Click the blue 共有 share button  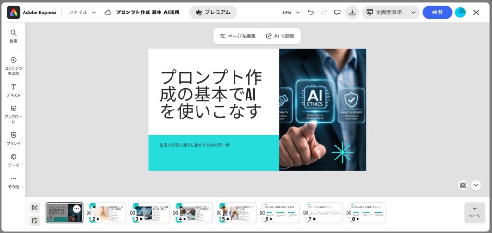(x=437, y=12)
